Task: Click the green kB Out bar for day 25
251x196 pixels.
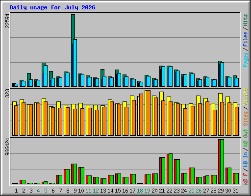Action: [x=193, y=176]
